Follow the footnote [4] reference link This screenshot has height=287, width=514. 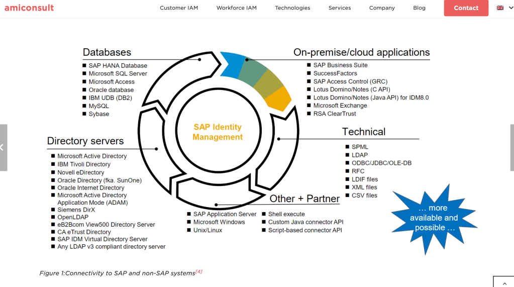(x=199, y=272)
